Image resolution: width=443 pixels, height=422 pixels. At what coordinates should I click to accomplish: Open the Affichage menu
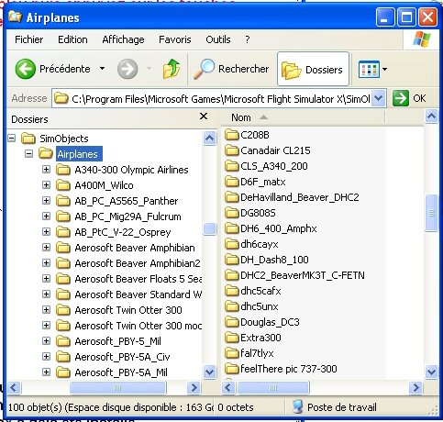123,39
